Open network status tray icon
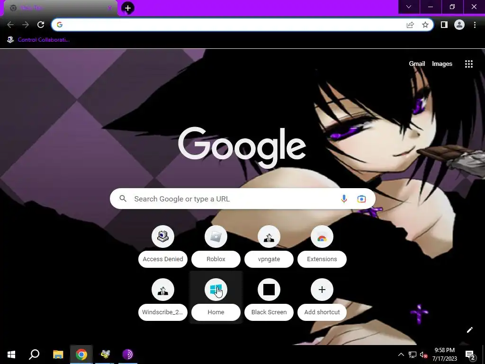 click(413, 355)
